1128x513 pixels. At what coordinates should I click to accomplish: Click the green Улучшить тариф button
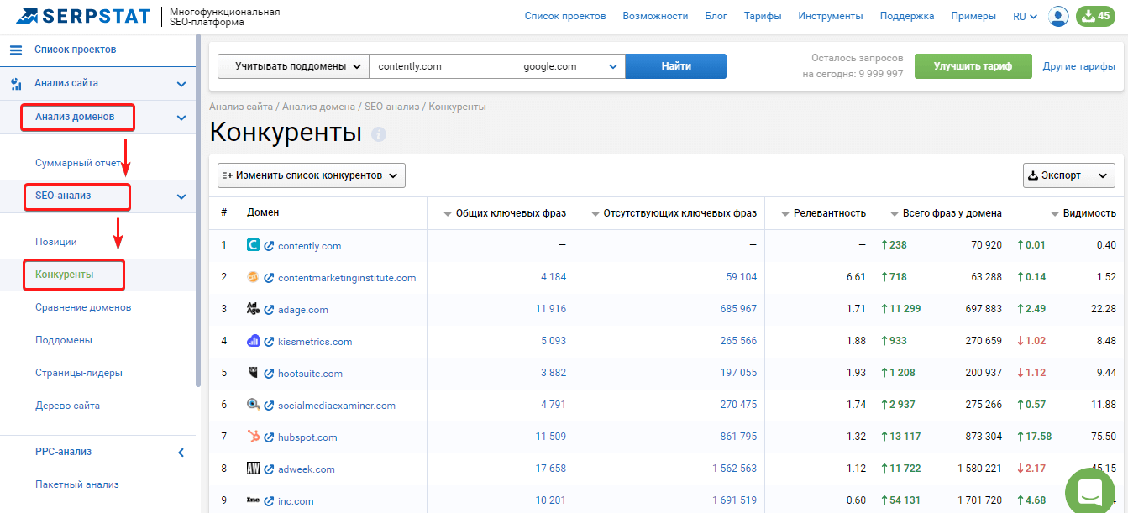[x=973, y=66]
